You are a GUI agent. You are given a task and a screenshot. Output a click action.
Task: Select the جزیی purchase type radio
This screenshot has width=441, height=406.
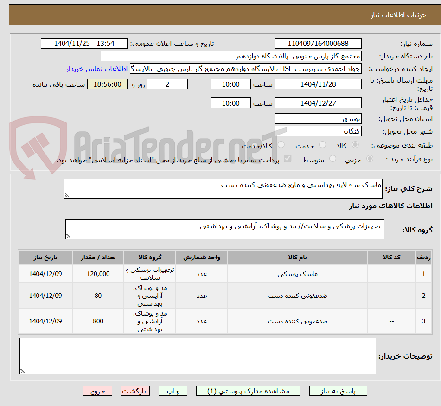[370, 159]
